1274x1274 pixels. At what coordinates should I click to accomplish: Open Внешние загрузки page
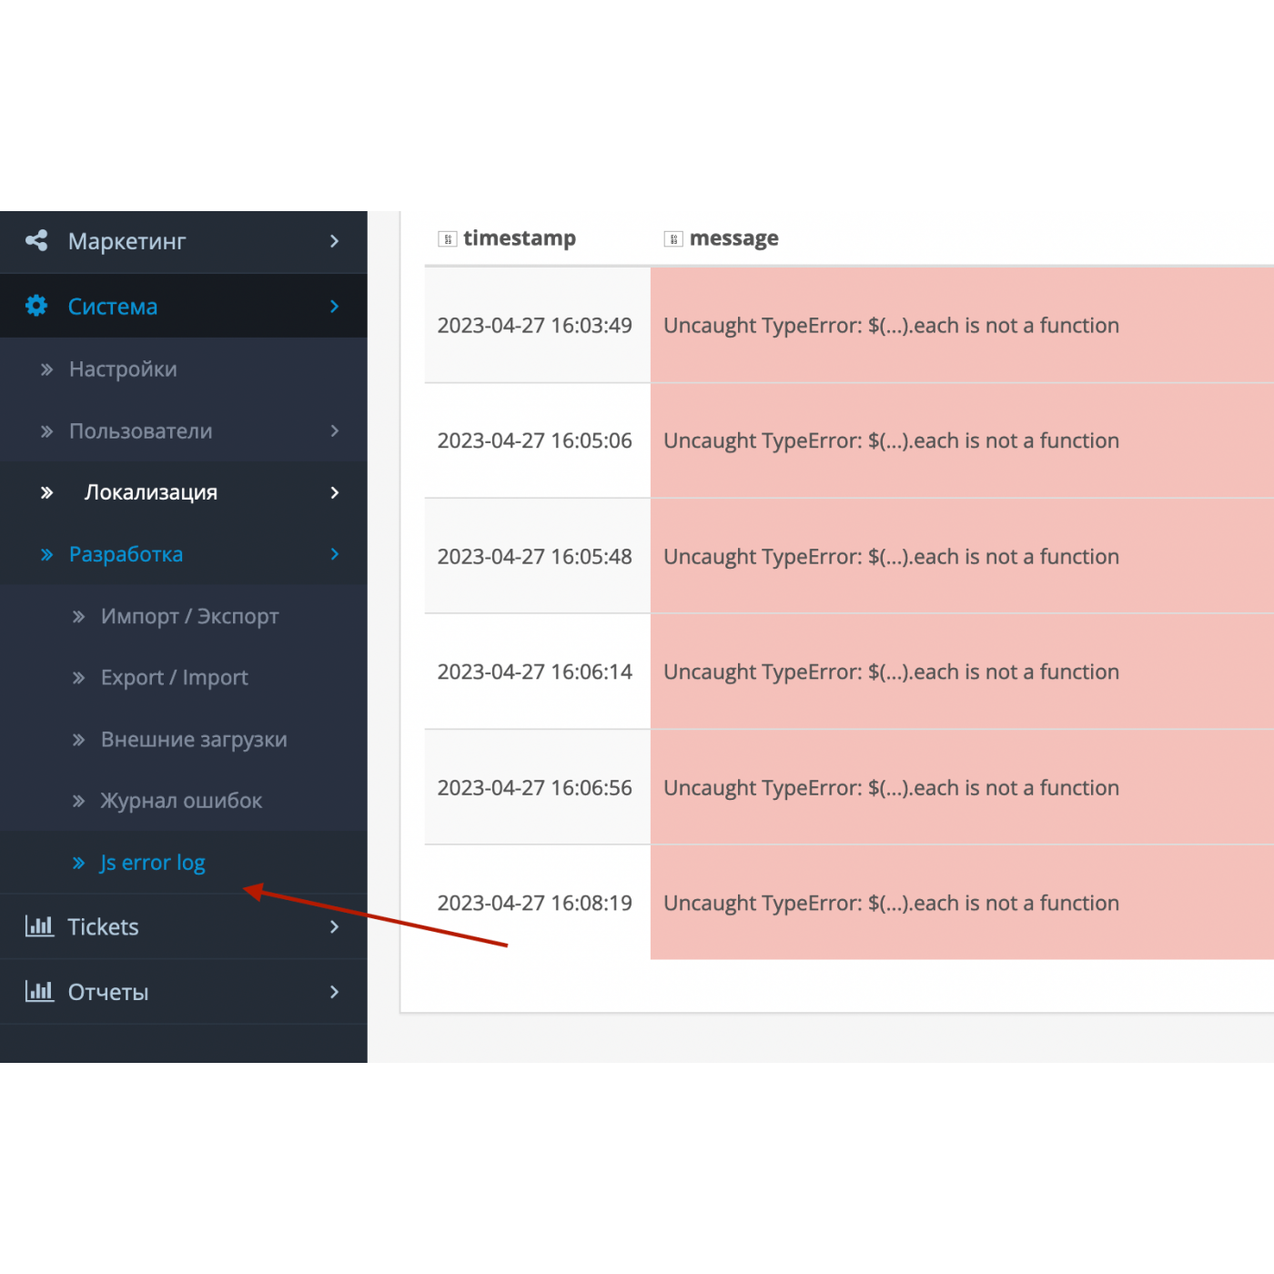click(x=194, y=740)
